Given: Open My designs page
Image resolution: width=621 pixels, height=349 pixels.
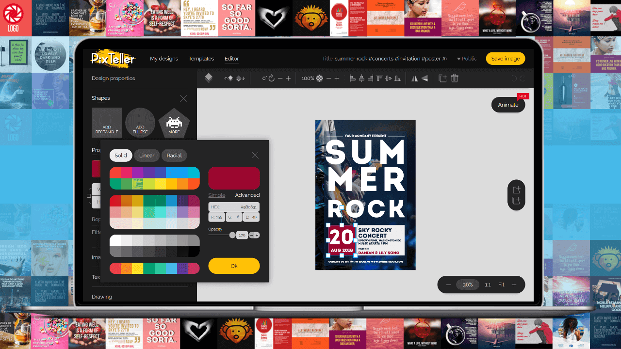Looking at the screenshot, I should (164, 59).
